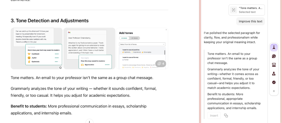Click the 'I've polished the selected paragraph' reply text
Image resolution: width=282 pixels, height=123 pixels.
coord(232,38)
